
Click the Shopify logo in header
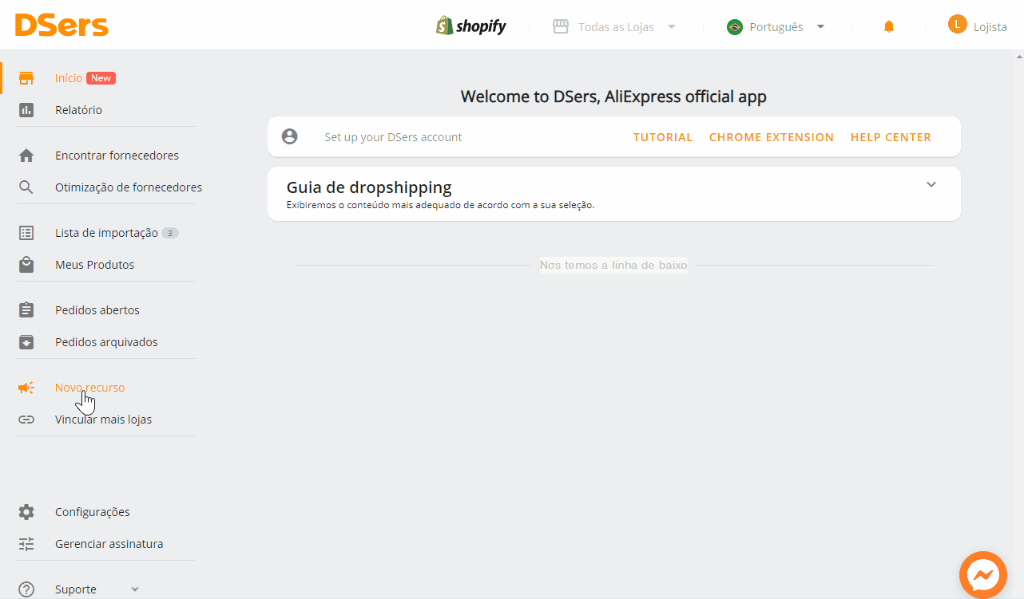pyautogui.click(x=471, y=26)
